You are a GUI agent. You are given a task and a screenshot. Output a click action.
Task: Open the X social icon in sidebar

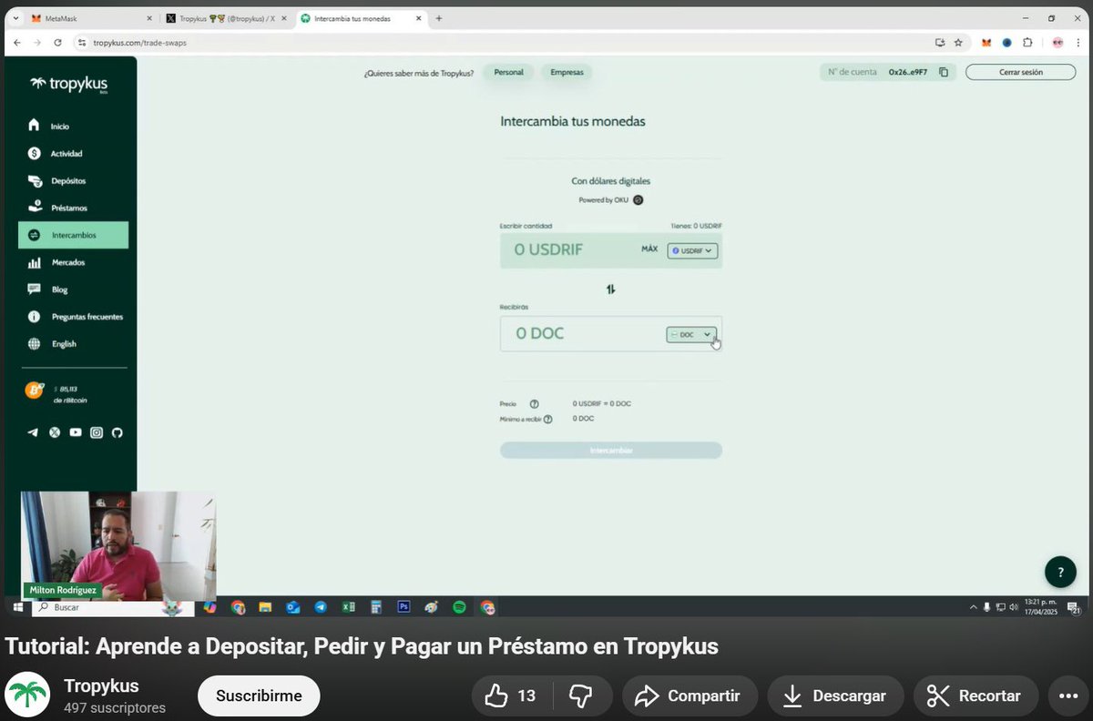[x=55, y=432]
